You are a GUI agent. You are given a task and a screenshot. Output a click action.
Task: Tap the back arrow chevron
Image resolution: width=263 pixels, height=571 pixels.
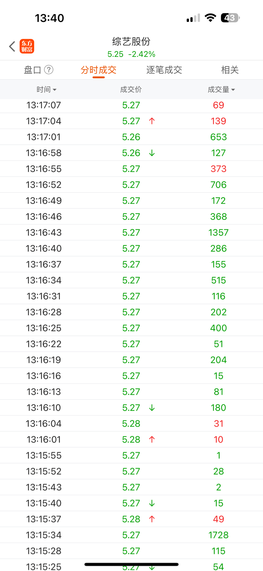(12, 46)
